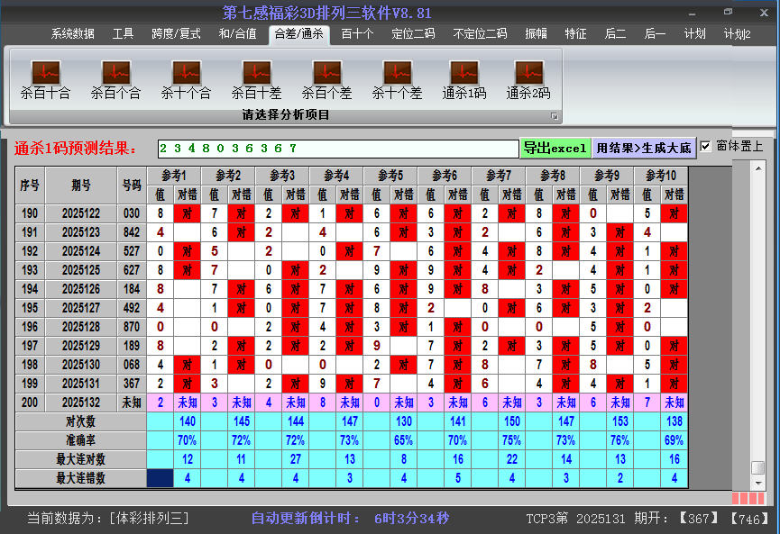Click the 对次数 row label
Screen dimensions: 780x534
80,421
